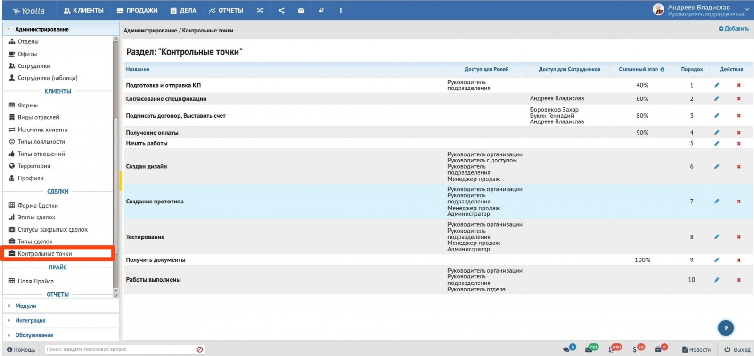754x356 pixels.
Task: Edit the 'Тестирование' checkpoint
Action: coord(717,237)
